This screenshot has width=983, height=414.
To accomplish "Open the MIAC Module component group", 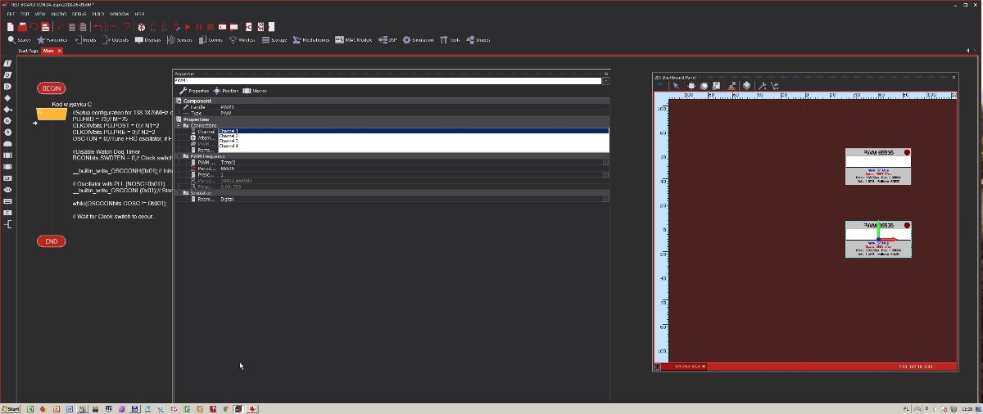I will (x=353, y=39).
